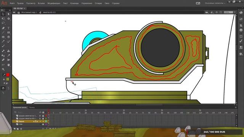This screenshot has height=137, width=244.
Task: Select the Rectangle tool
Action: (x=8, y=33)
